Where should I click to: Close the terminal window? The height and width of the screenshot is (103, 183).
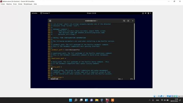click(133, 21)
